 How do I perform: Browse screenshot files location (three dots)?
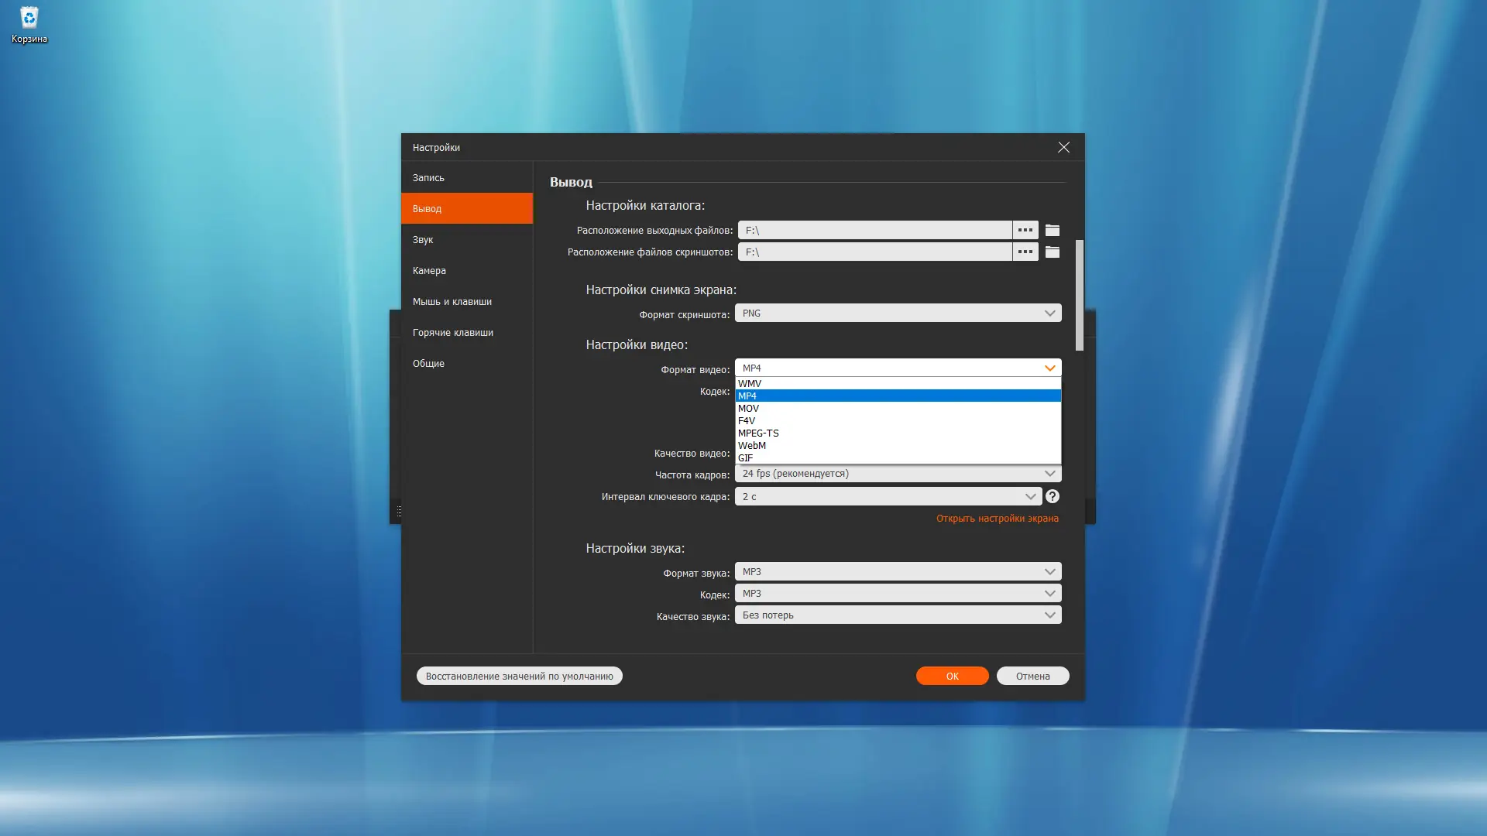pos(1025,252)
